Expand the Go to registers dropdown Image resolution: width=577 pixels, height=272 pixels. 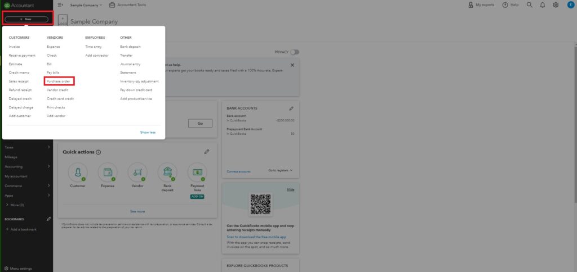(281, 170)
